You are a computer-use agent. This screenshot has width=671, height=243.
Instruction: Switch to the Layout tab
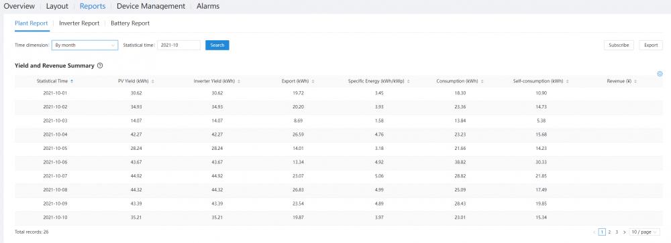pos(57,7)
